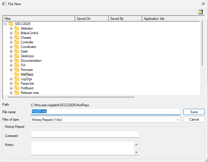Click the File New window title icon
This screenshot has width=208, height=162.
4,4
